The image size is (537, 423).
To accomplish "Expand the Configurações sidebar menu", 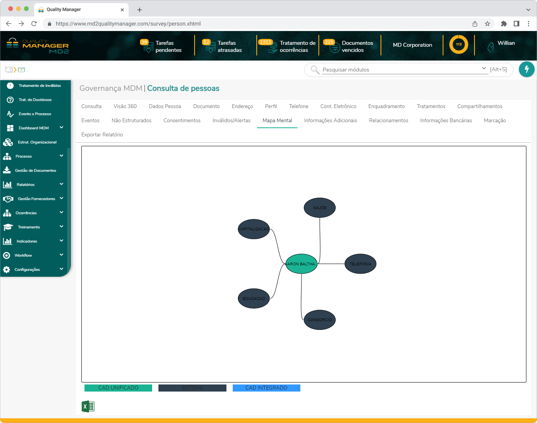I will tap(61, 269).
